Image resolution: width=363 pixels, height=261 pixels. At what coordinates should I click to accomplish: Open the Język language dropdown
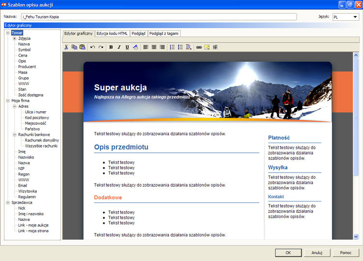coord(346,17)
